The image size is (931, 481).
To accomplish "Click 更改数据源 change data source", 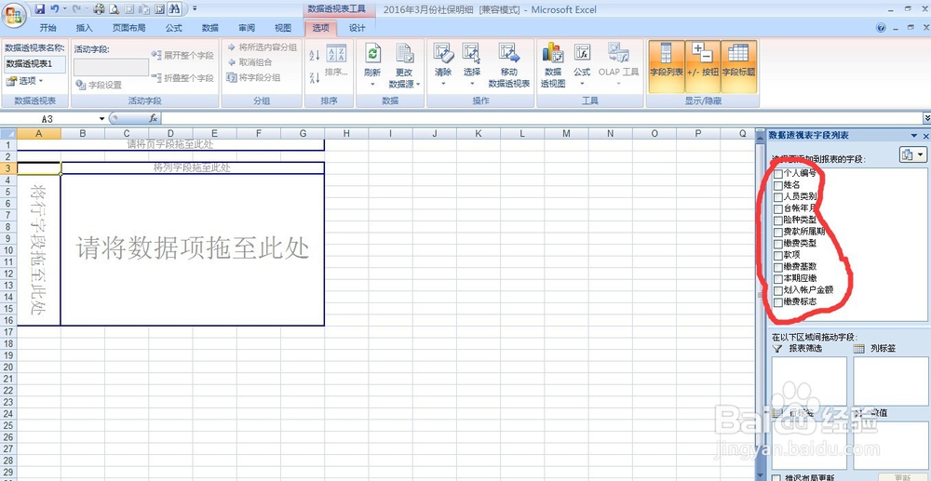I will point(404,66).
